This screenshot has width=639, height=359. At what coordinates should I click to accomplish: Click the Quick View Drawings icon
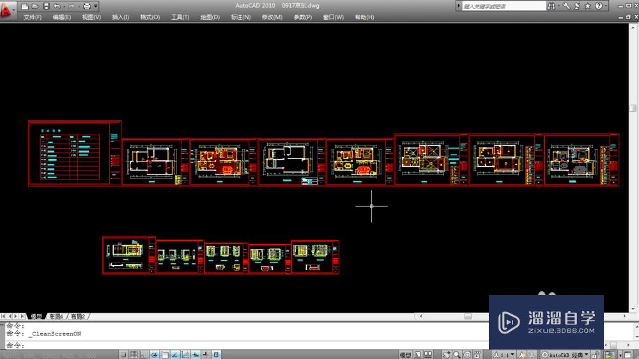(x=428, y=355)
